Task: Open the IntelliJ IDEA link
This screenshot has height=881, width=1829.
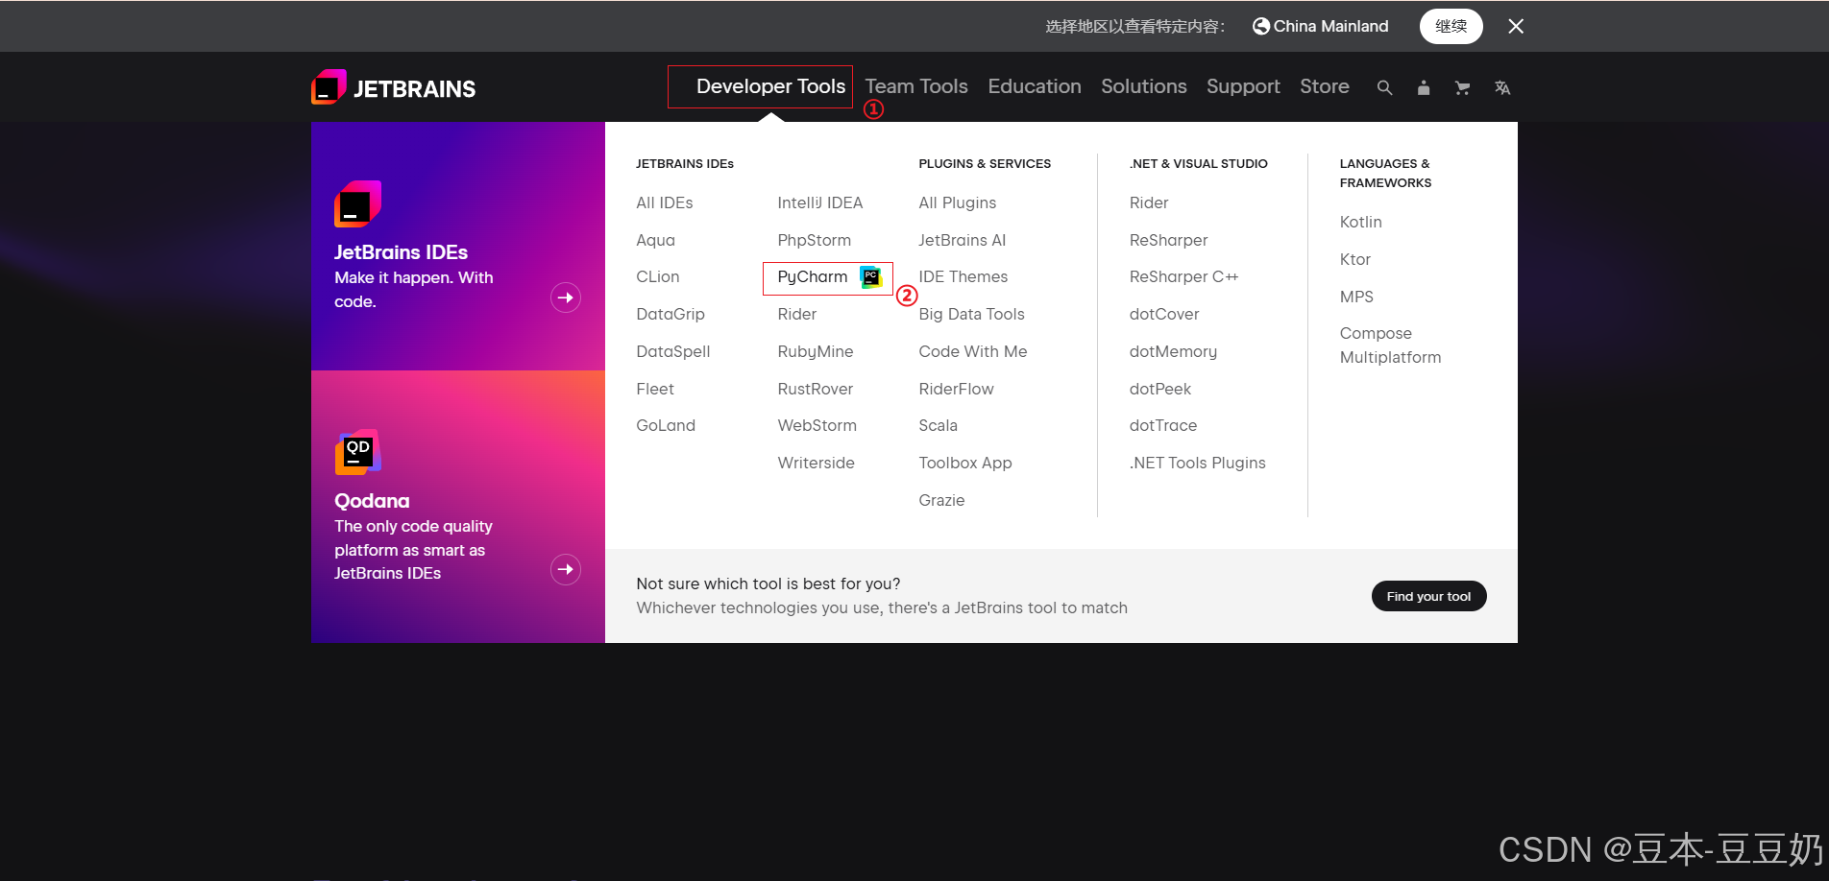Action: (x=820, y=202)
